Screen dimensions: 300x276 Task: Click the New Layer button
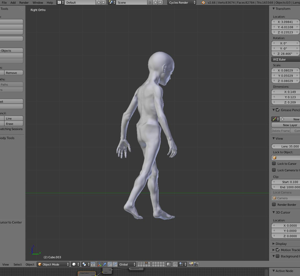[x=286, y=125]
